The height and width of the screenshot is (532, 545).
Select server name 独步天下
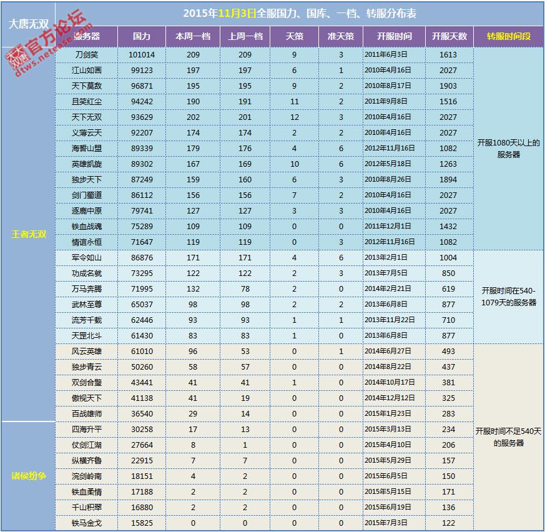coord(87,180)
